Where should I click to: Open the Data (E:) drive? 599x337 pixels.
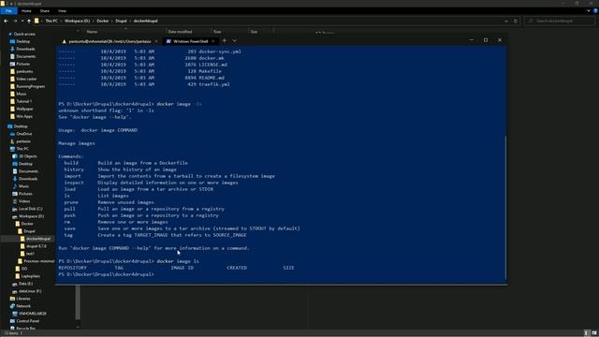click(25, 284)
